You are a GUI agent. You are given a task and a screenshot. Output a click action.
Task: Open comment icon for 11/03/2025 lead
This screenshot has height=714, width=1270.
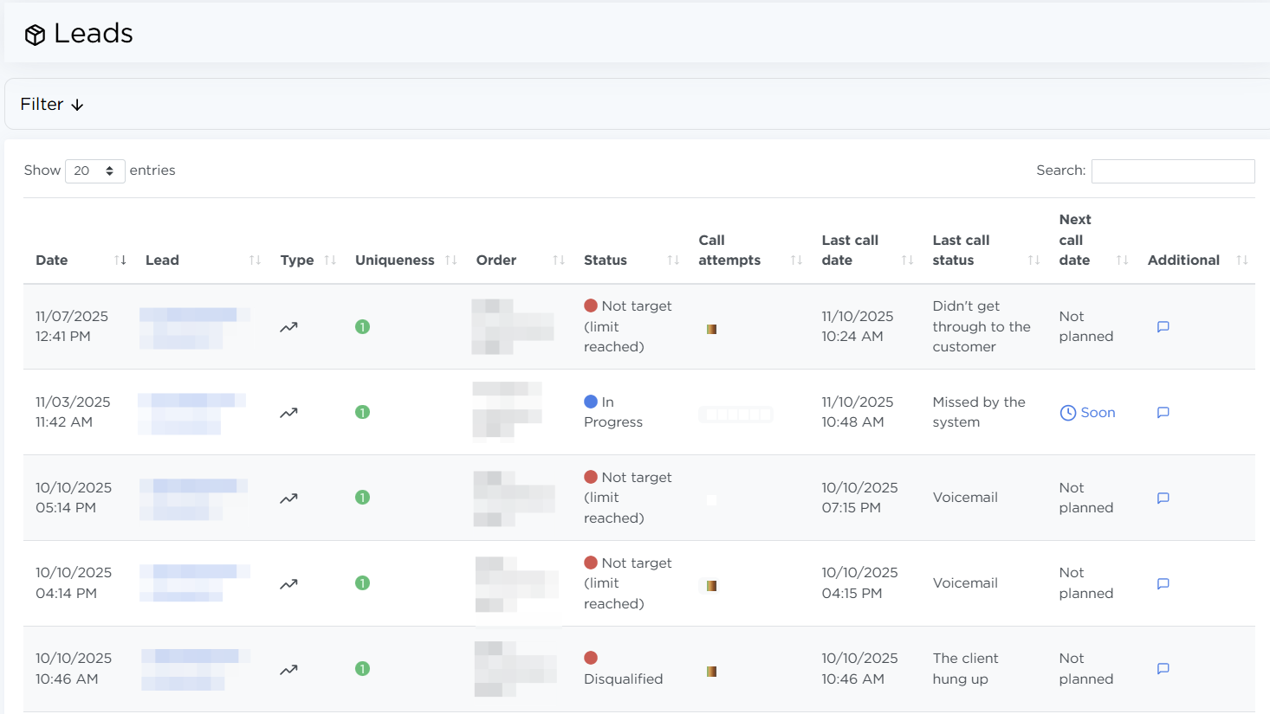(x=1163, y=413)
